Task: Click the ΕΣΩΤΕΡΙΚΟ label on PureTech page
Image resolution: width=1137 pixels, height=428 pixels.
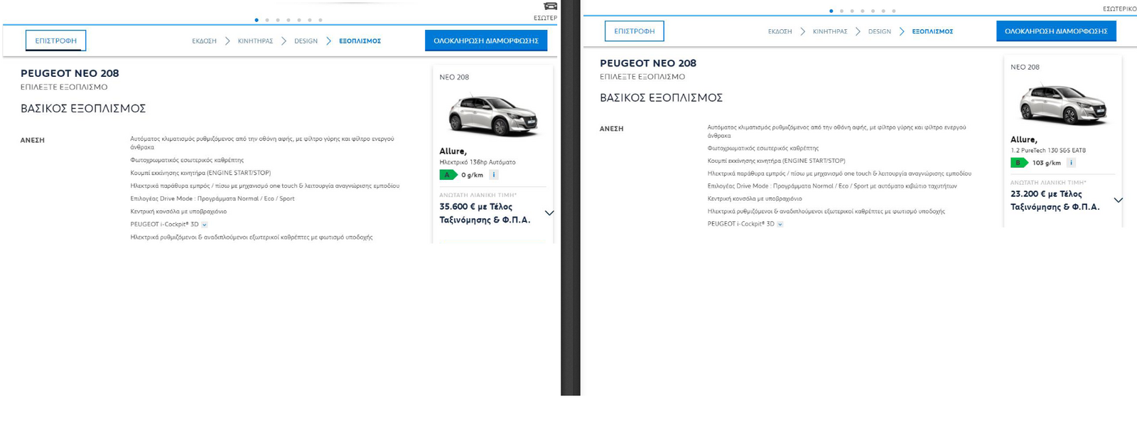Action: pos(1119,9)
